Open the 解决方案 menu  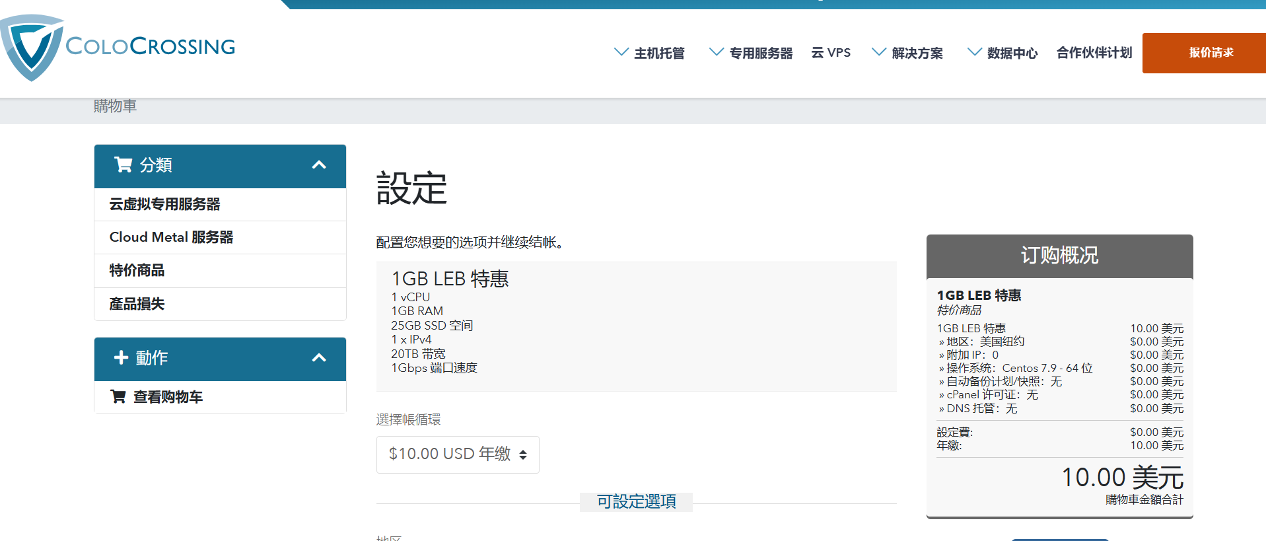[x=907, y=53]
